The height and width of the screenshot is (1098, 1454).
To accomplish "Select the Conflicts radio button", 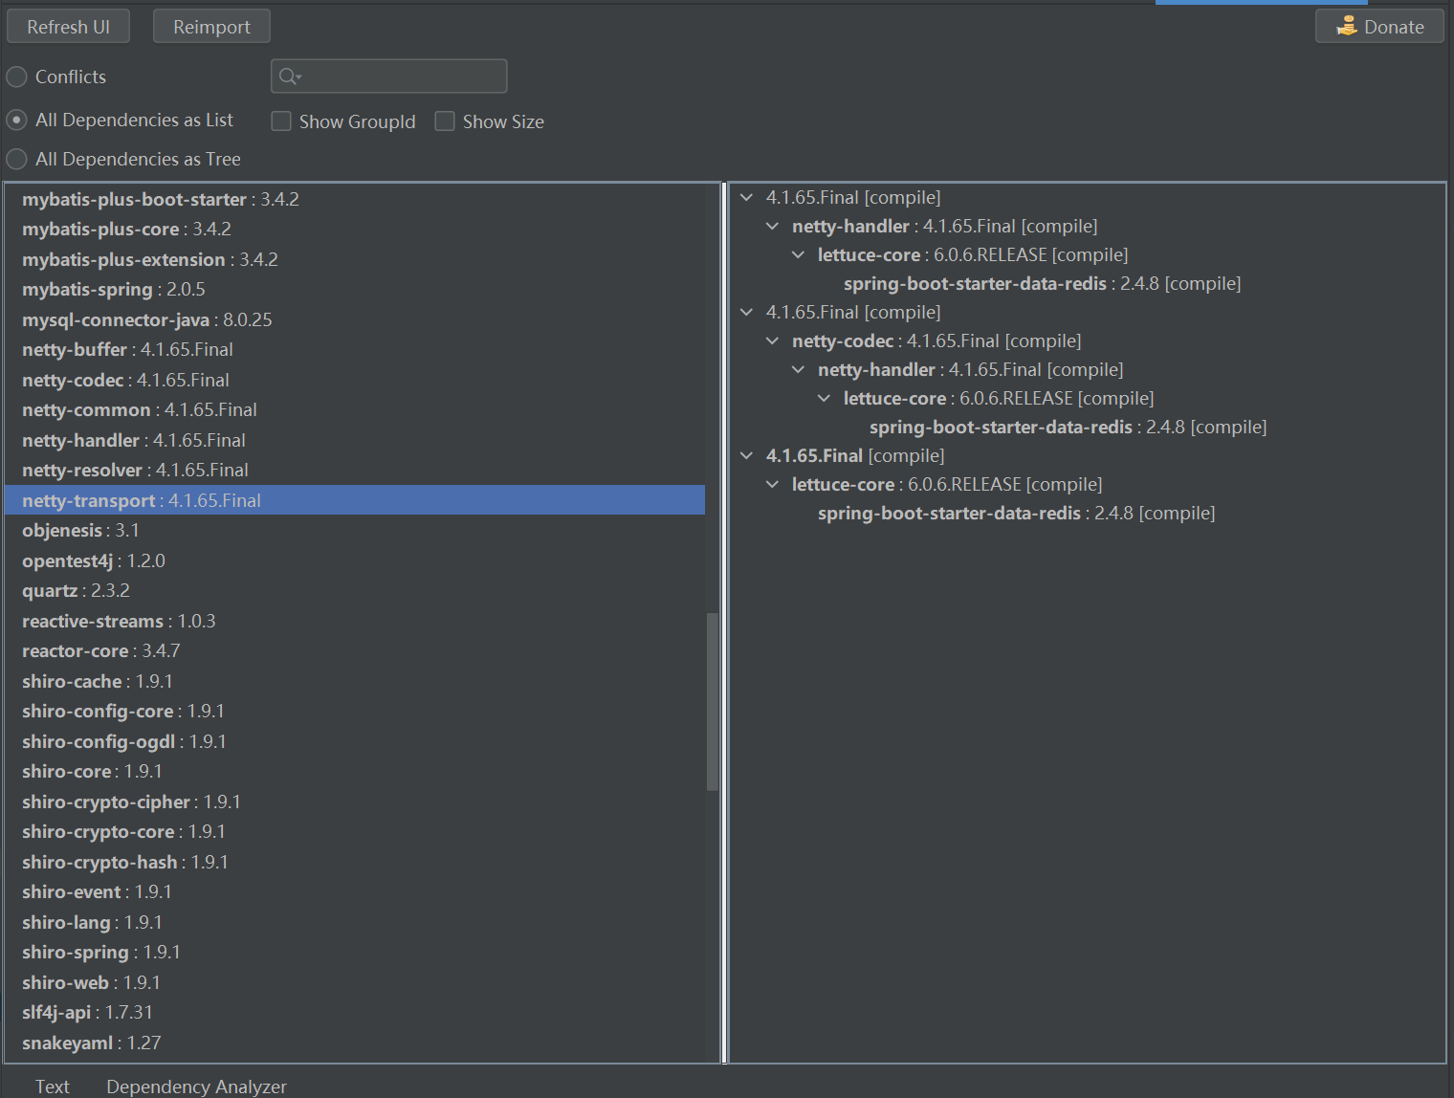I will [x=16, y=77].
